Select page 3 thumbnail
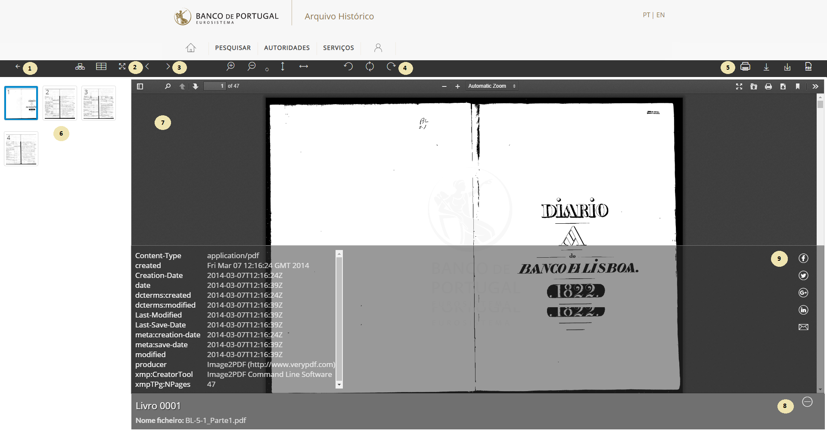This screenshot has height=435, width=827. coord(99,103)
